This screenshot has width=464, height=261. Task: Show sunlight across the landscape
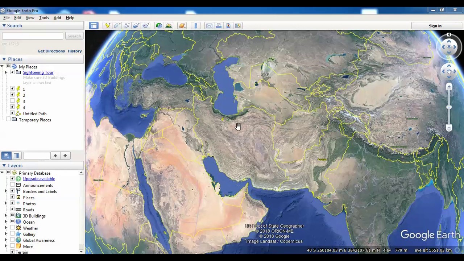pyautogui.click(x=169, y=26)
